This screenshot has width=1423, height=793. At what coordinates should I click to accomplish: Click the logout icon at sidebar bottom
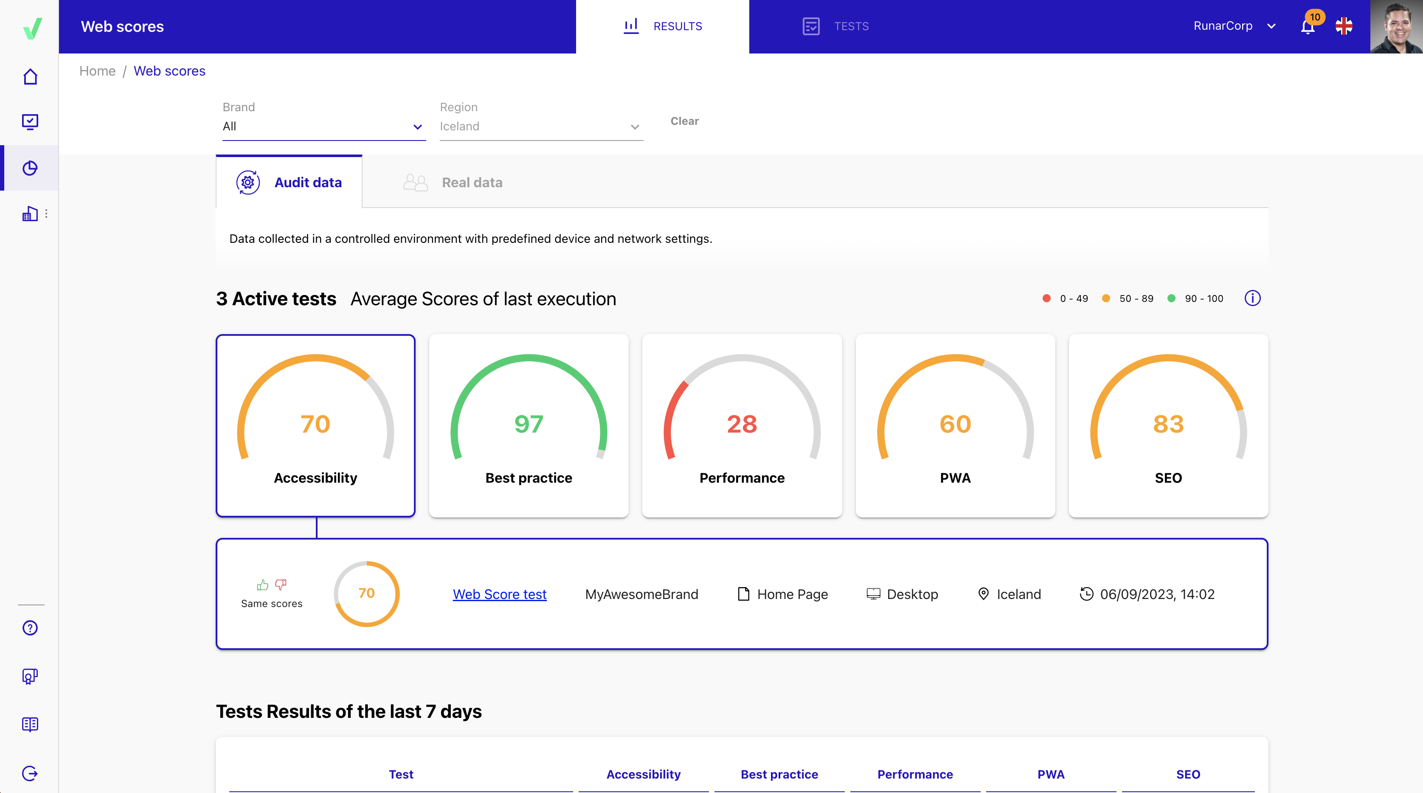(x=31, y=773)
